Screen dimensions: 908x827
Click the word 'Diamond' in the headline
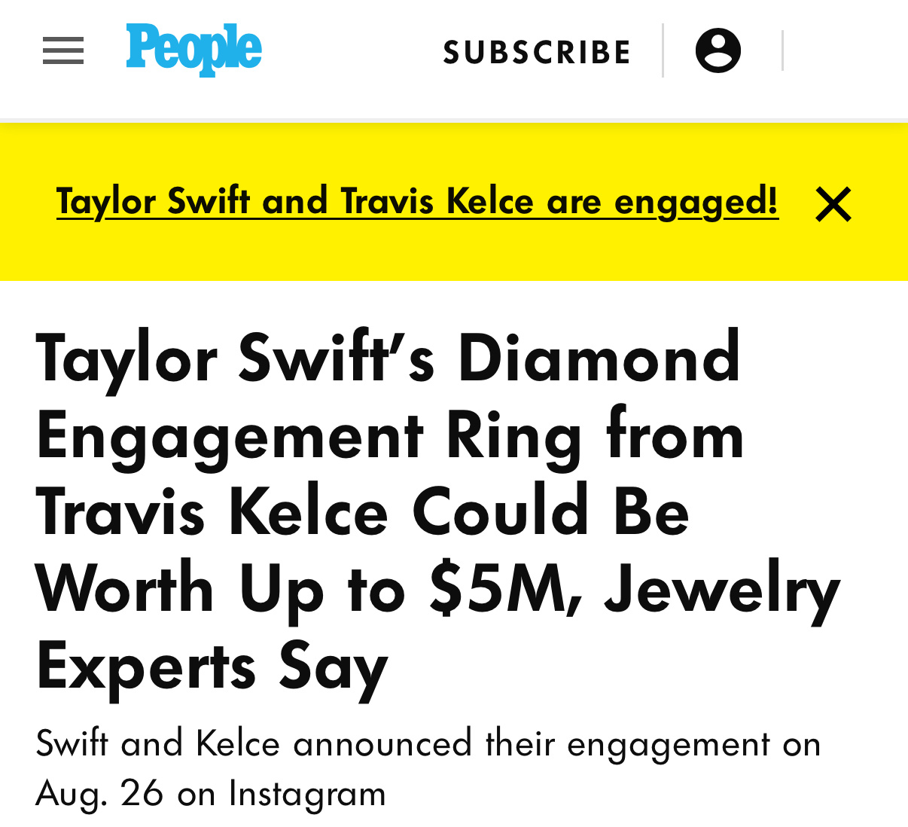(599, 357)
